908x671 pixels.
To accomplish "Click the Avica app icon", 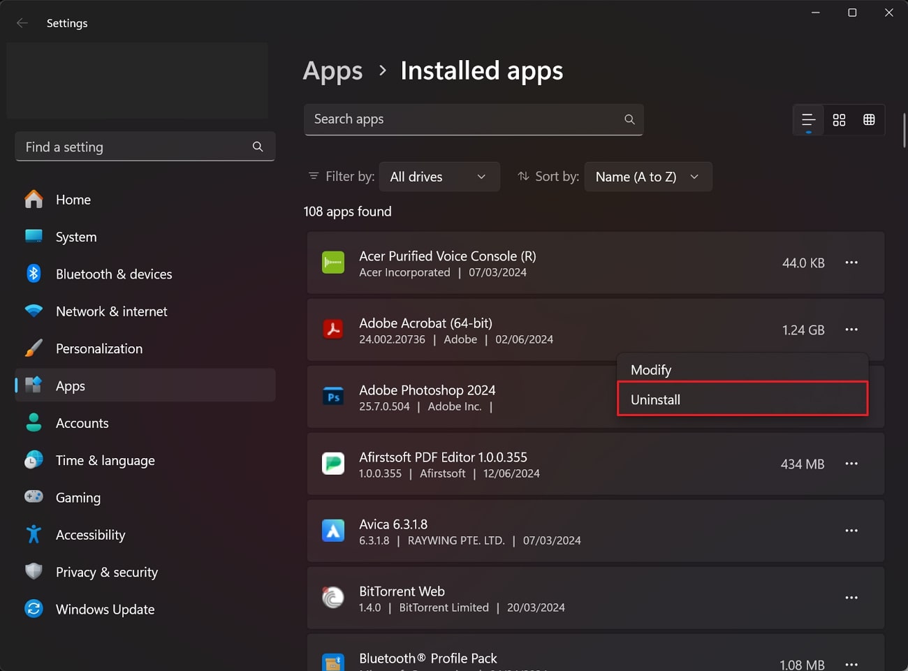I will click(x=333, y=531).
